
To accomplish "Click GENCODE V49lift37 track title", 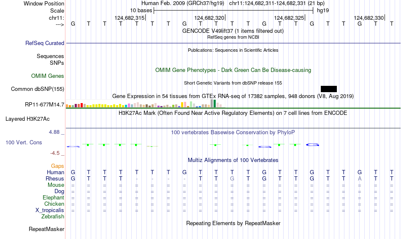I will tap(233, 31).
